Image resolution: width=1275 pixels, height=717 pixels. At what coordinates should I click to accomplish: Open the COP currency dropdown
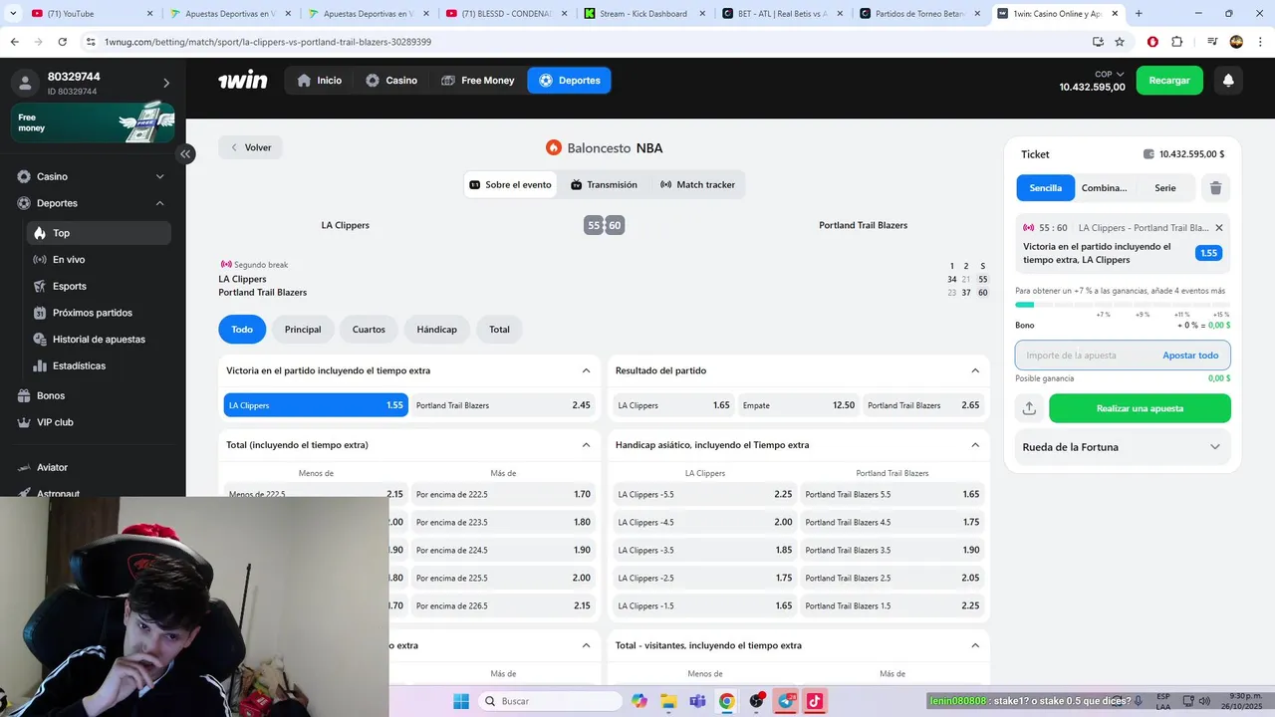coord(1110,74)
